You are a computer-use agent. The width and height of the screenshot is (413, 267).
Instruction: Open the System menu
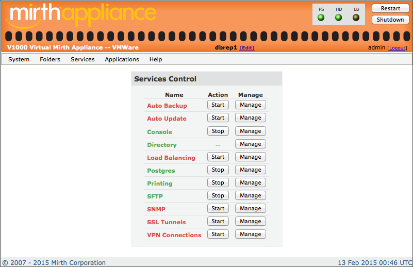tap(19, 59)
